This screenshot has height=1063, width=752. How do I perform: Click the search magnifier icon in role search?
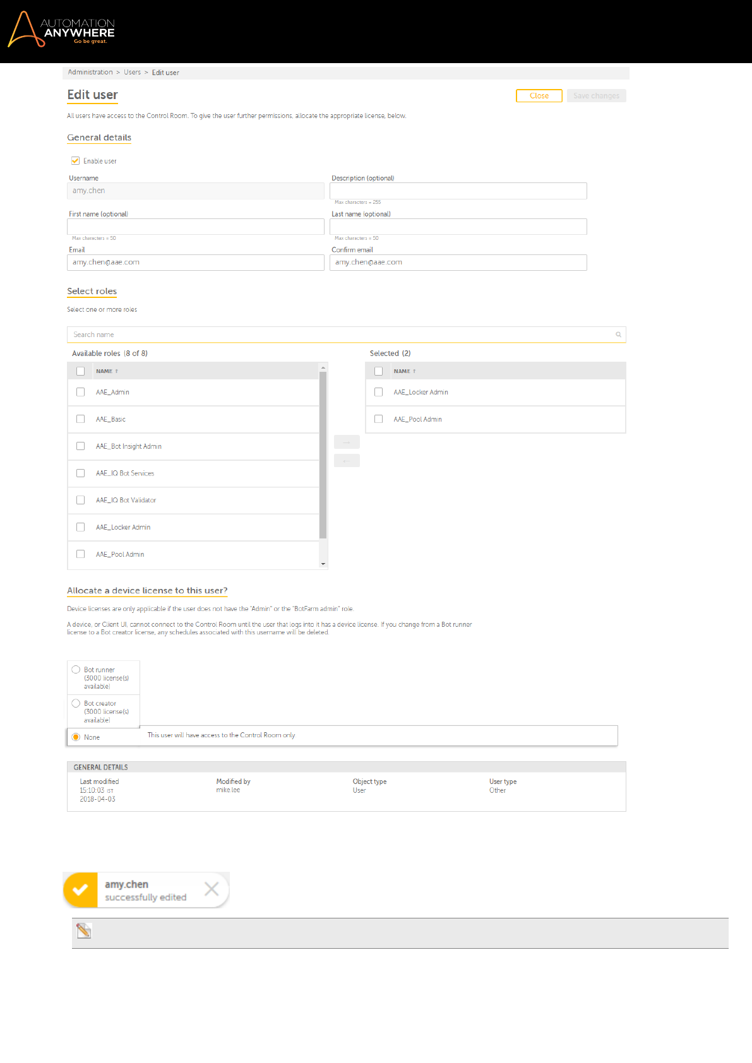(618, 335)
